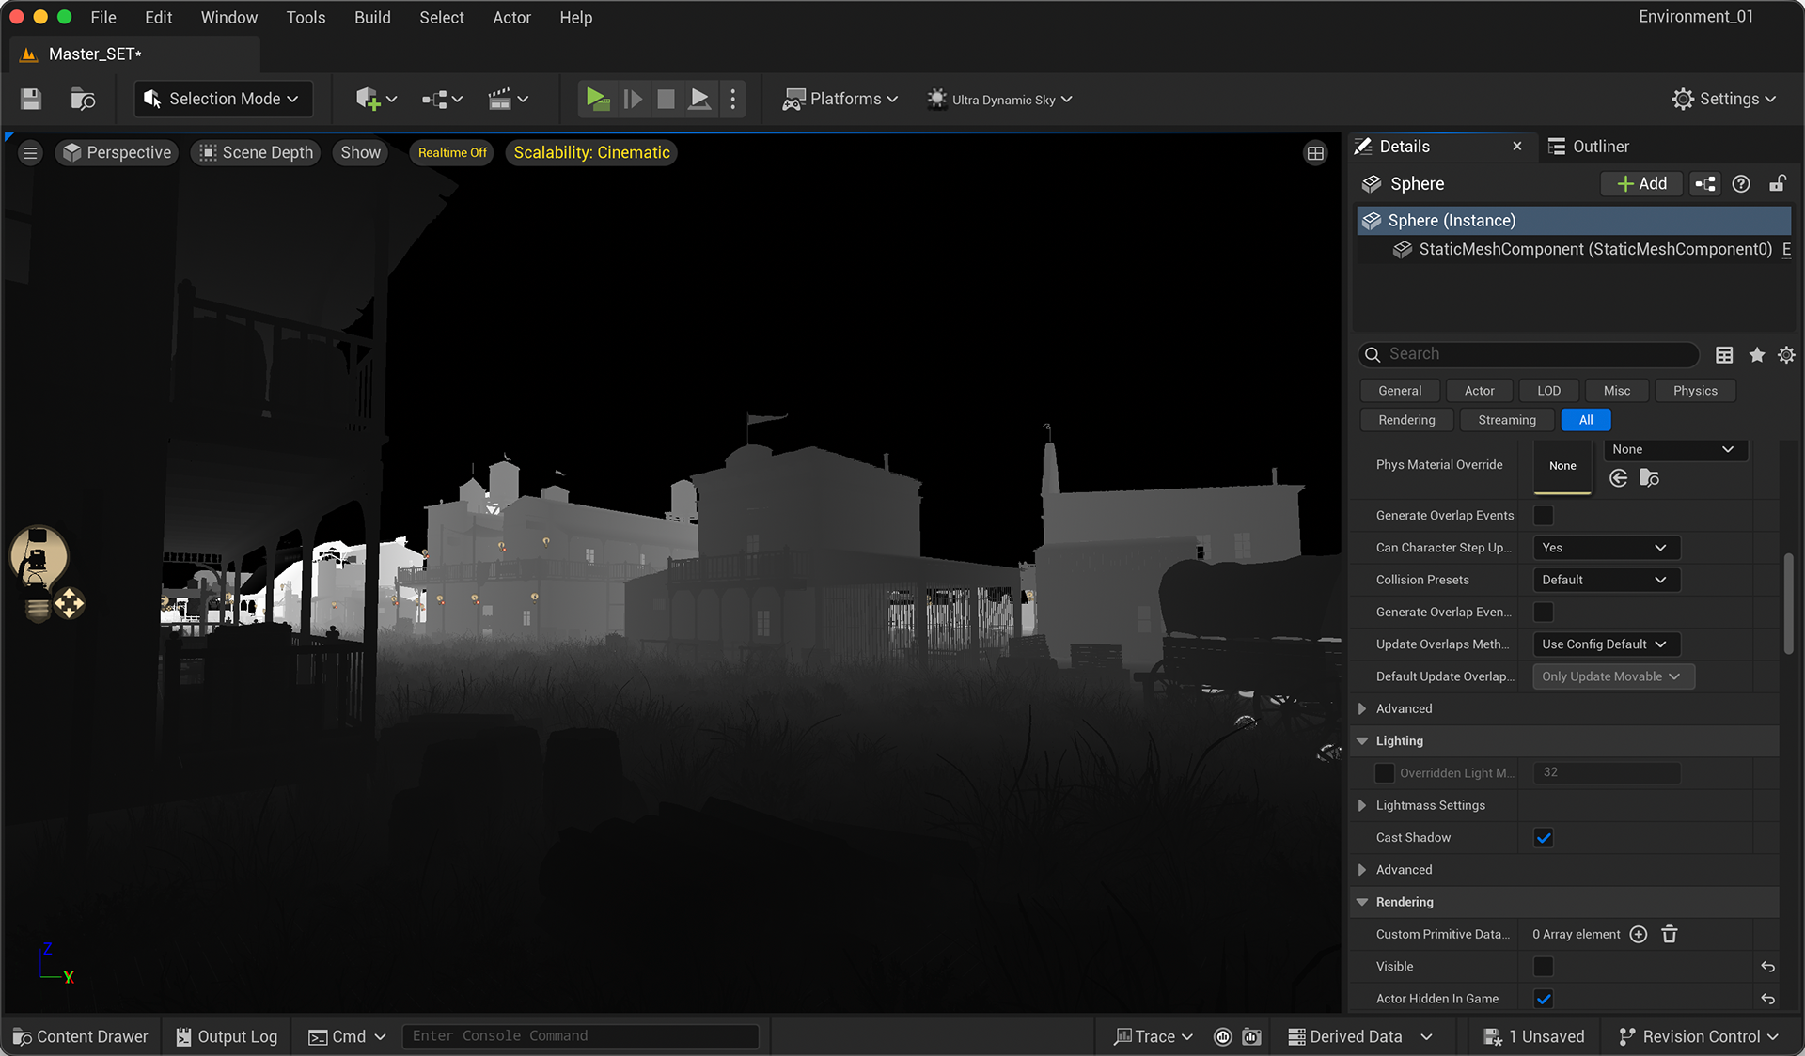Click the viewport layout maximize icon
Image resolution: width=1805 pixels, height=1056 pixels.
click(x=1315, y=153)
